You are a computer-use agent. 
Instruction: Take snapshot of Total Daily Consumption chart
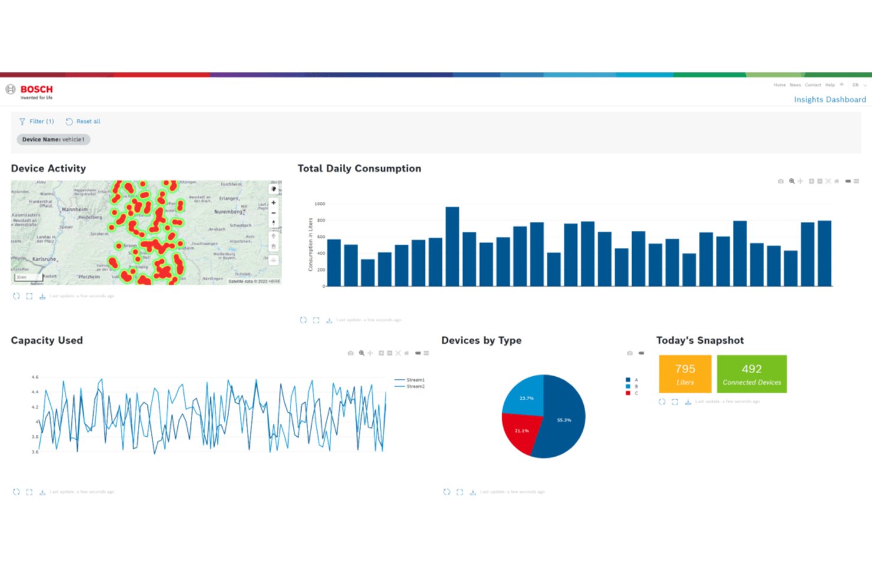(781, 181)
